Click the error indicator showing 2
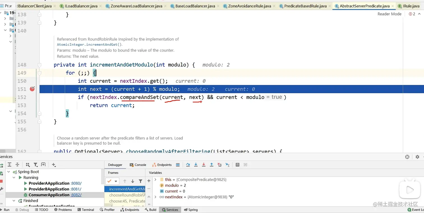Viewport: 424px width, 213px height. (x=412, y=14)
